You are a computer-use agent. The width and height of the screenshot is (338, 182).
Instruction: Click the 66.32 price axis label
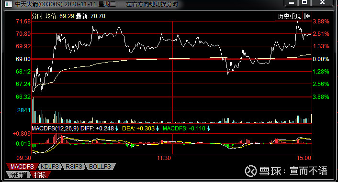pyautogui.click(x=23, y=97)
